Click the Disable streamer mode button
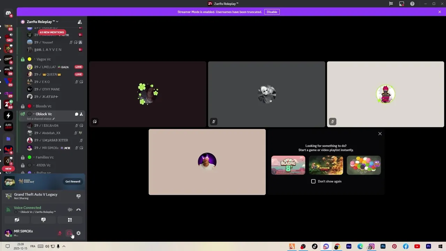This screenshot has width=446, height=251. click(272, 12)
